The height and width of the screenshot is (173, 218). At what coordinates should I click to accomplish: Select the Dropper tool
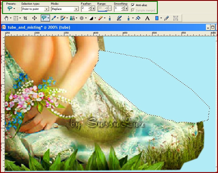point(53,18)
